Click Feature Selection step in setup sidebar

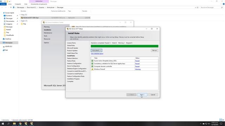pos(72,58)
